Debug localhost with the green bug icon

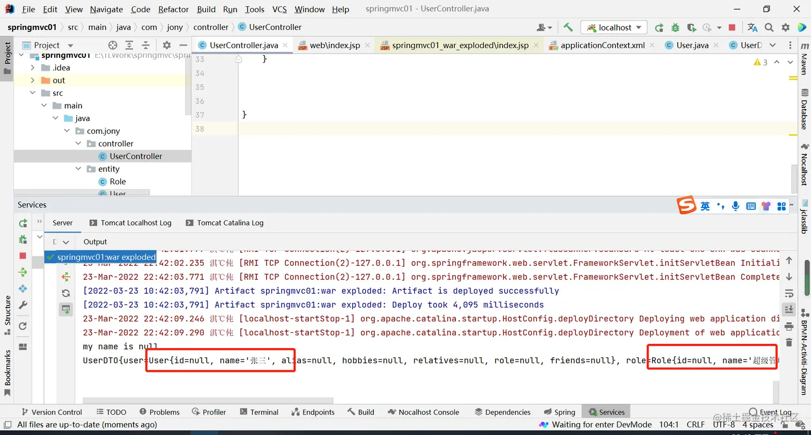675,27
